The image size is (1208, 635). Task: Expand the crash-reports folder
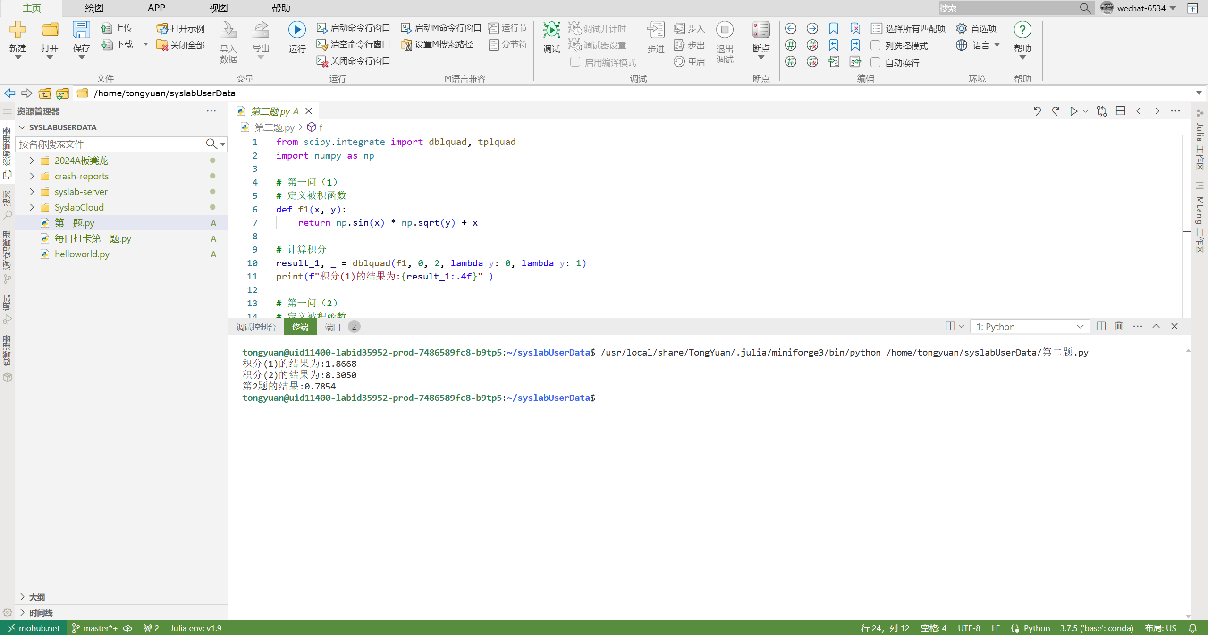pyautogui.click(x=32, y=176)
